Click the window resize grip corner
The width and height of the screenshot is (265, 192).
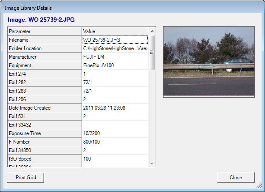pyautogui.click(x=259, y=186)
